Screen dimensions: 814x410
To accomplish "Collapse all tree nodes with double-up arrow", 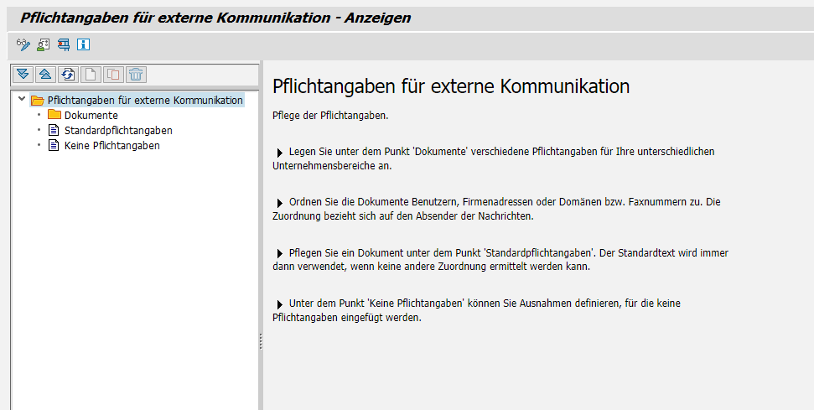I will point(45,75).
